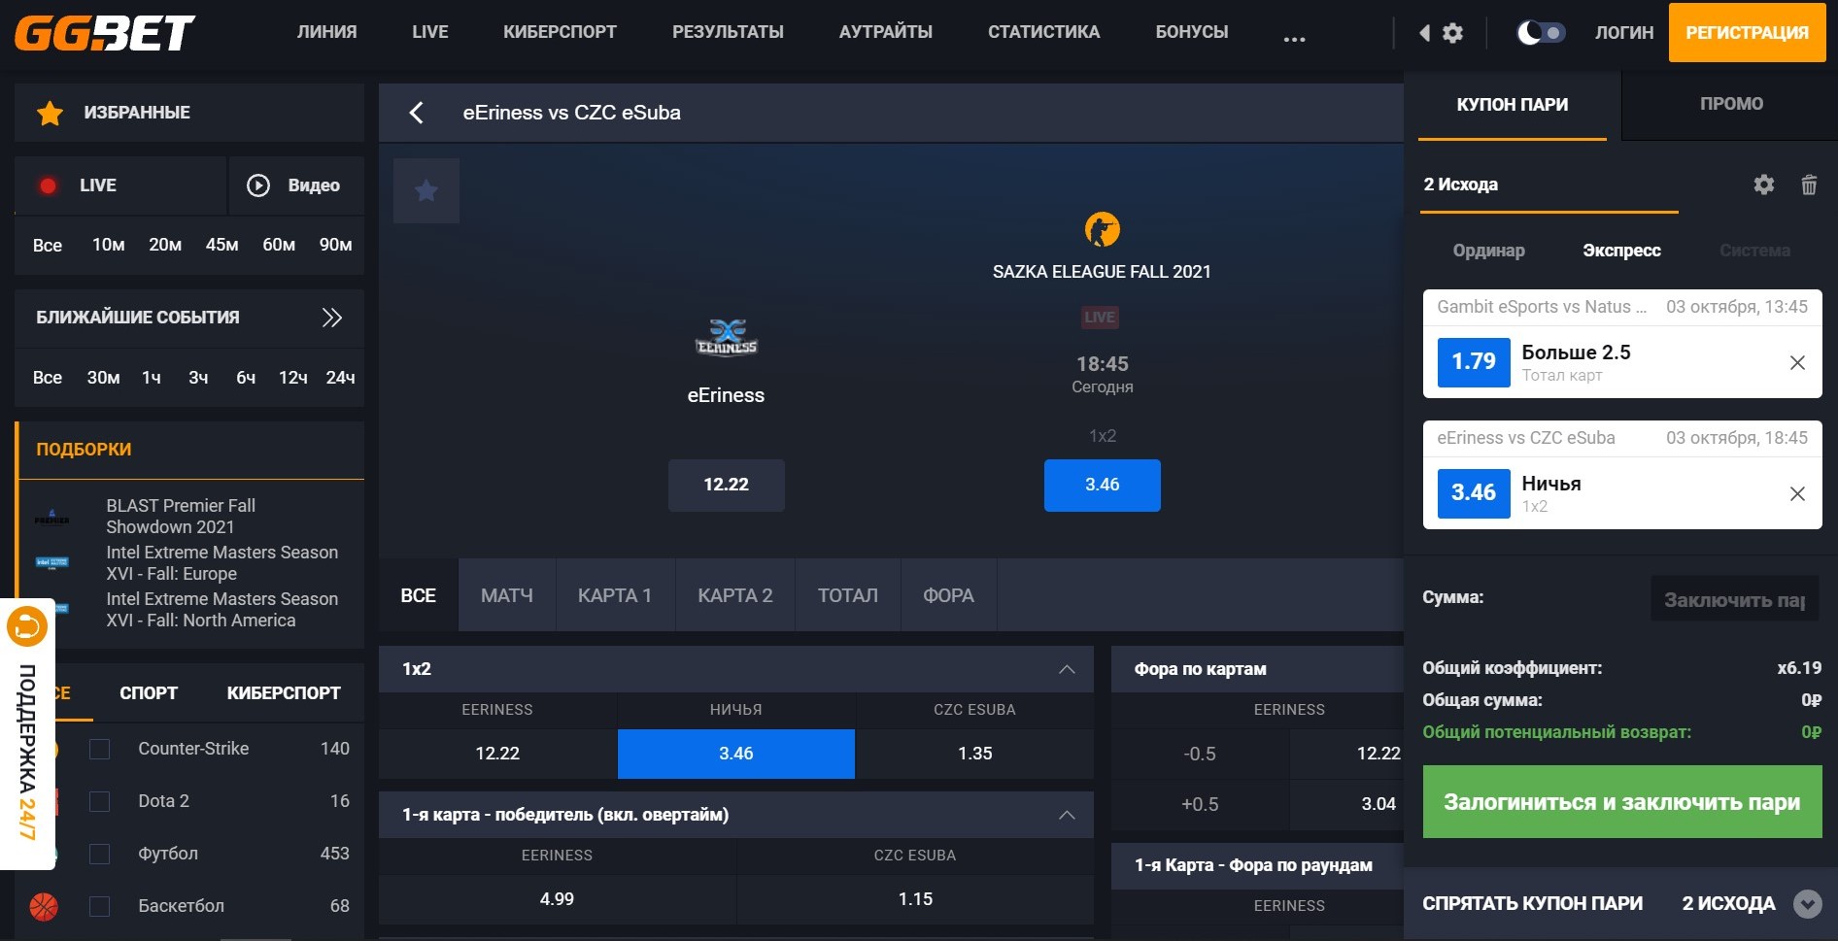The height and width of the screenshot is (941, 1838).
Task: Click the basketball sport icon
Action: (x=44, y=906)
